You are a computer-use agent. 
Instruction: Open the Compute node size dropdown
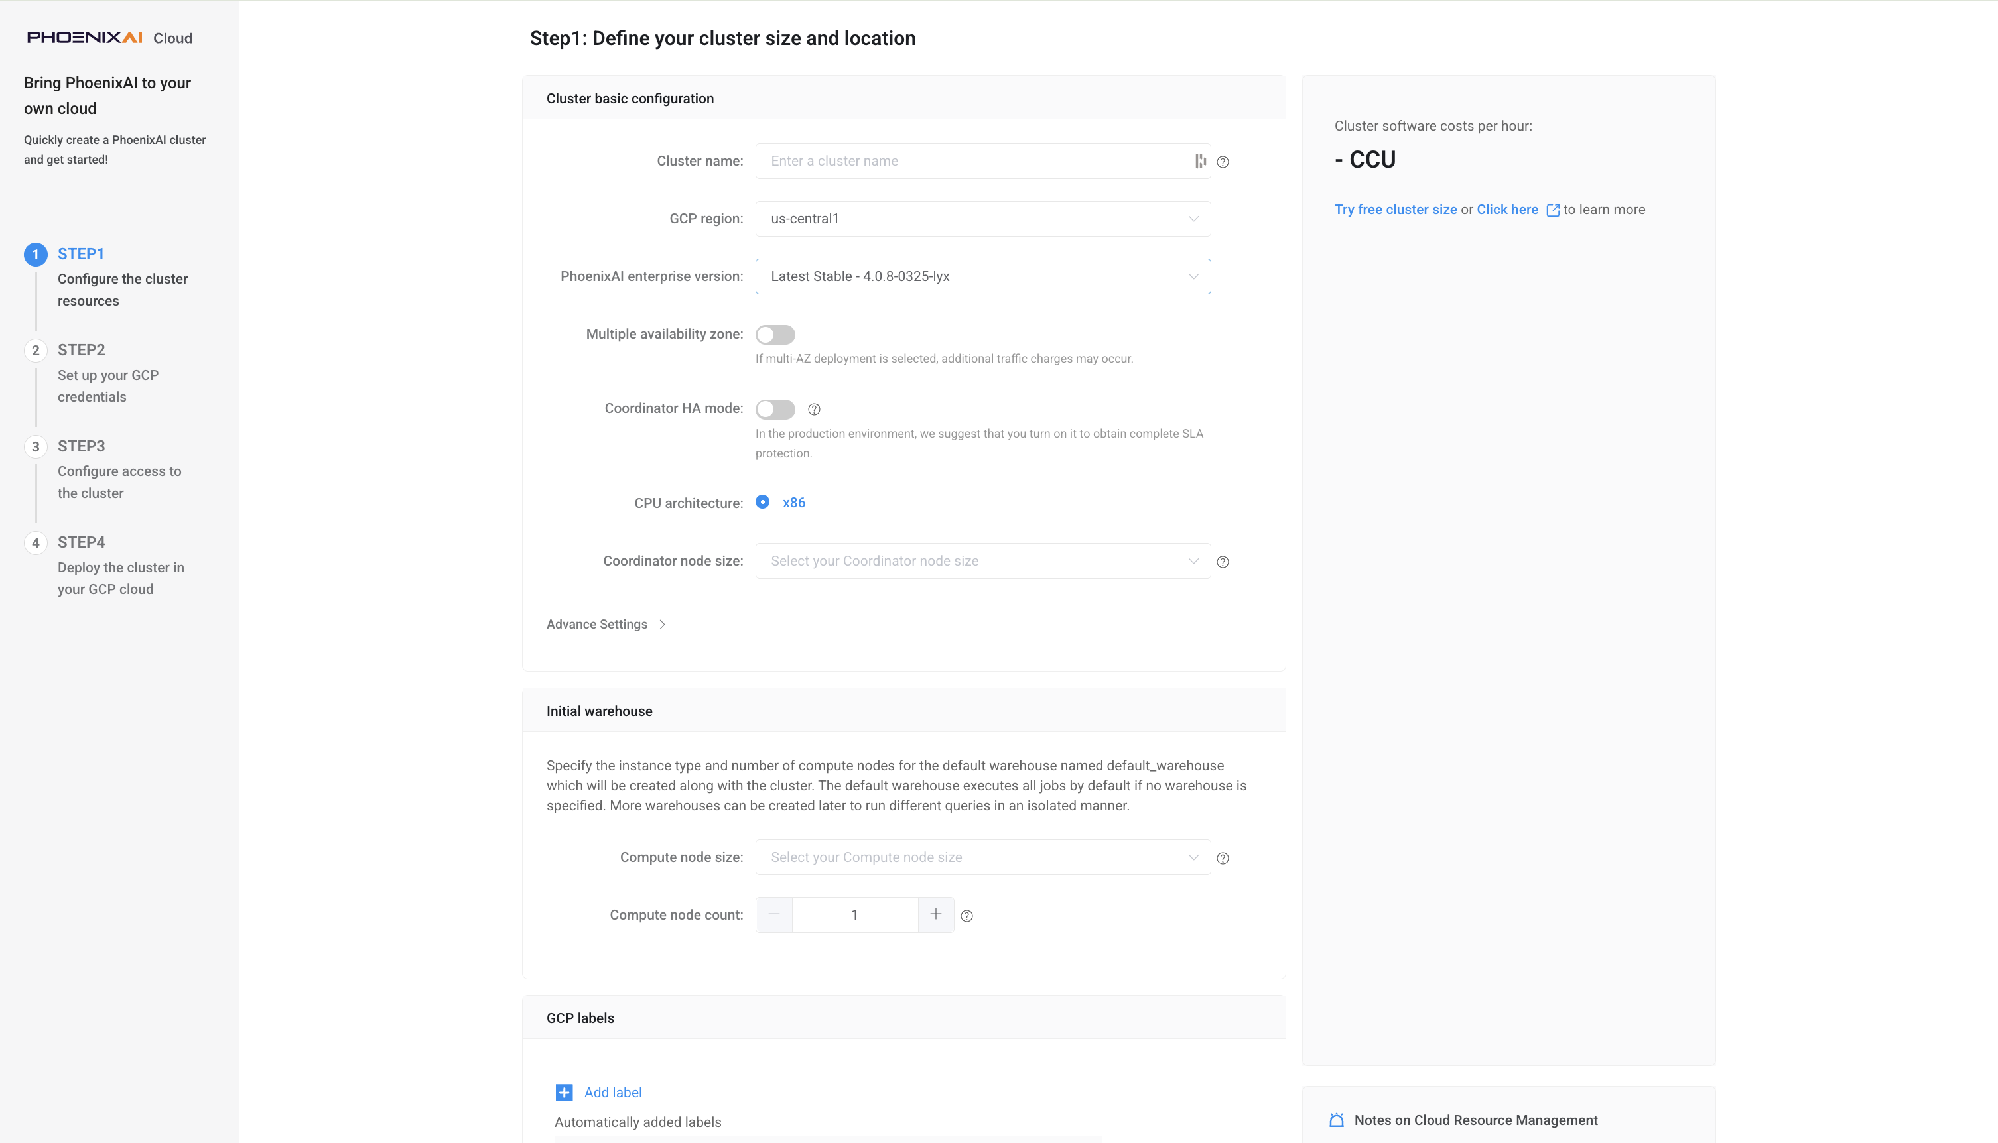[x=982, y=857]
